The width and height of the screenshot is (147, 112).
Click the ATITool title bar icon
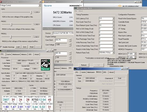pyautogui.click(x=1, y=2)
